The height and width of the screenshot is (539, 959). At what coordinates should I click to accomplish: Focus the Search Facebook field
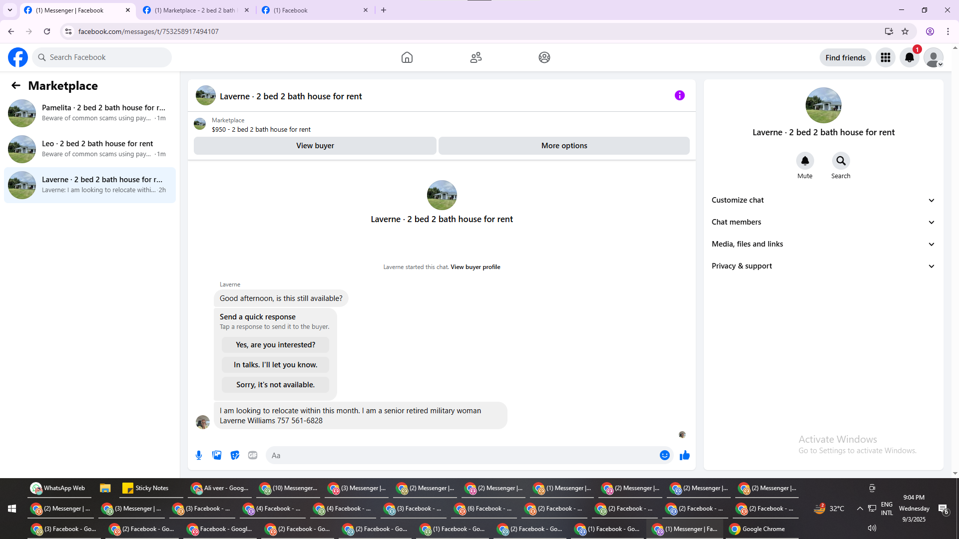coord(102,57)
